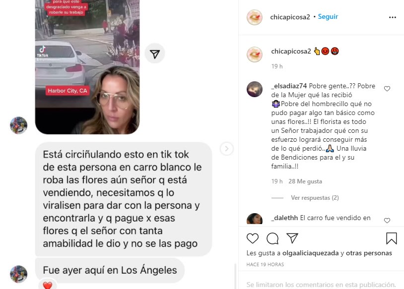
Task: Like the post with heart icon
Action: pyautogui.click(x=253, y=238)
